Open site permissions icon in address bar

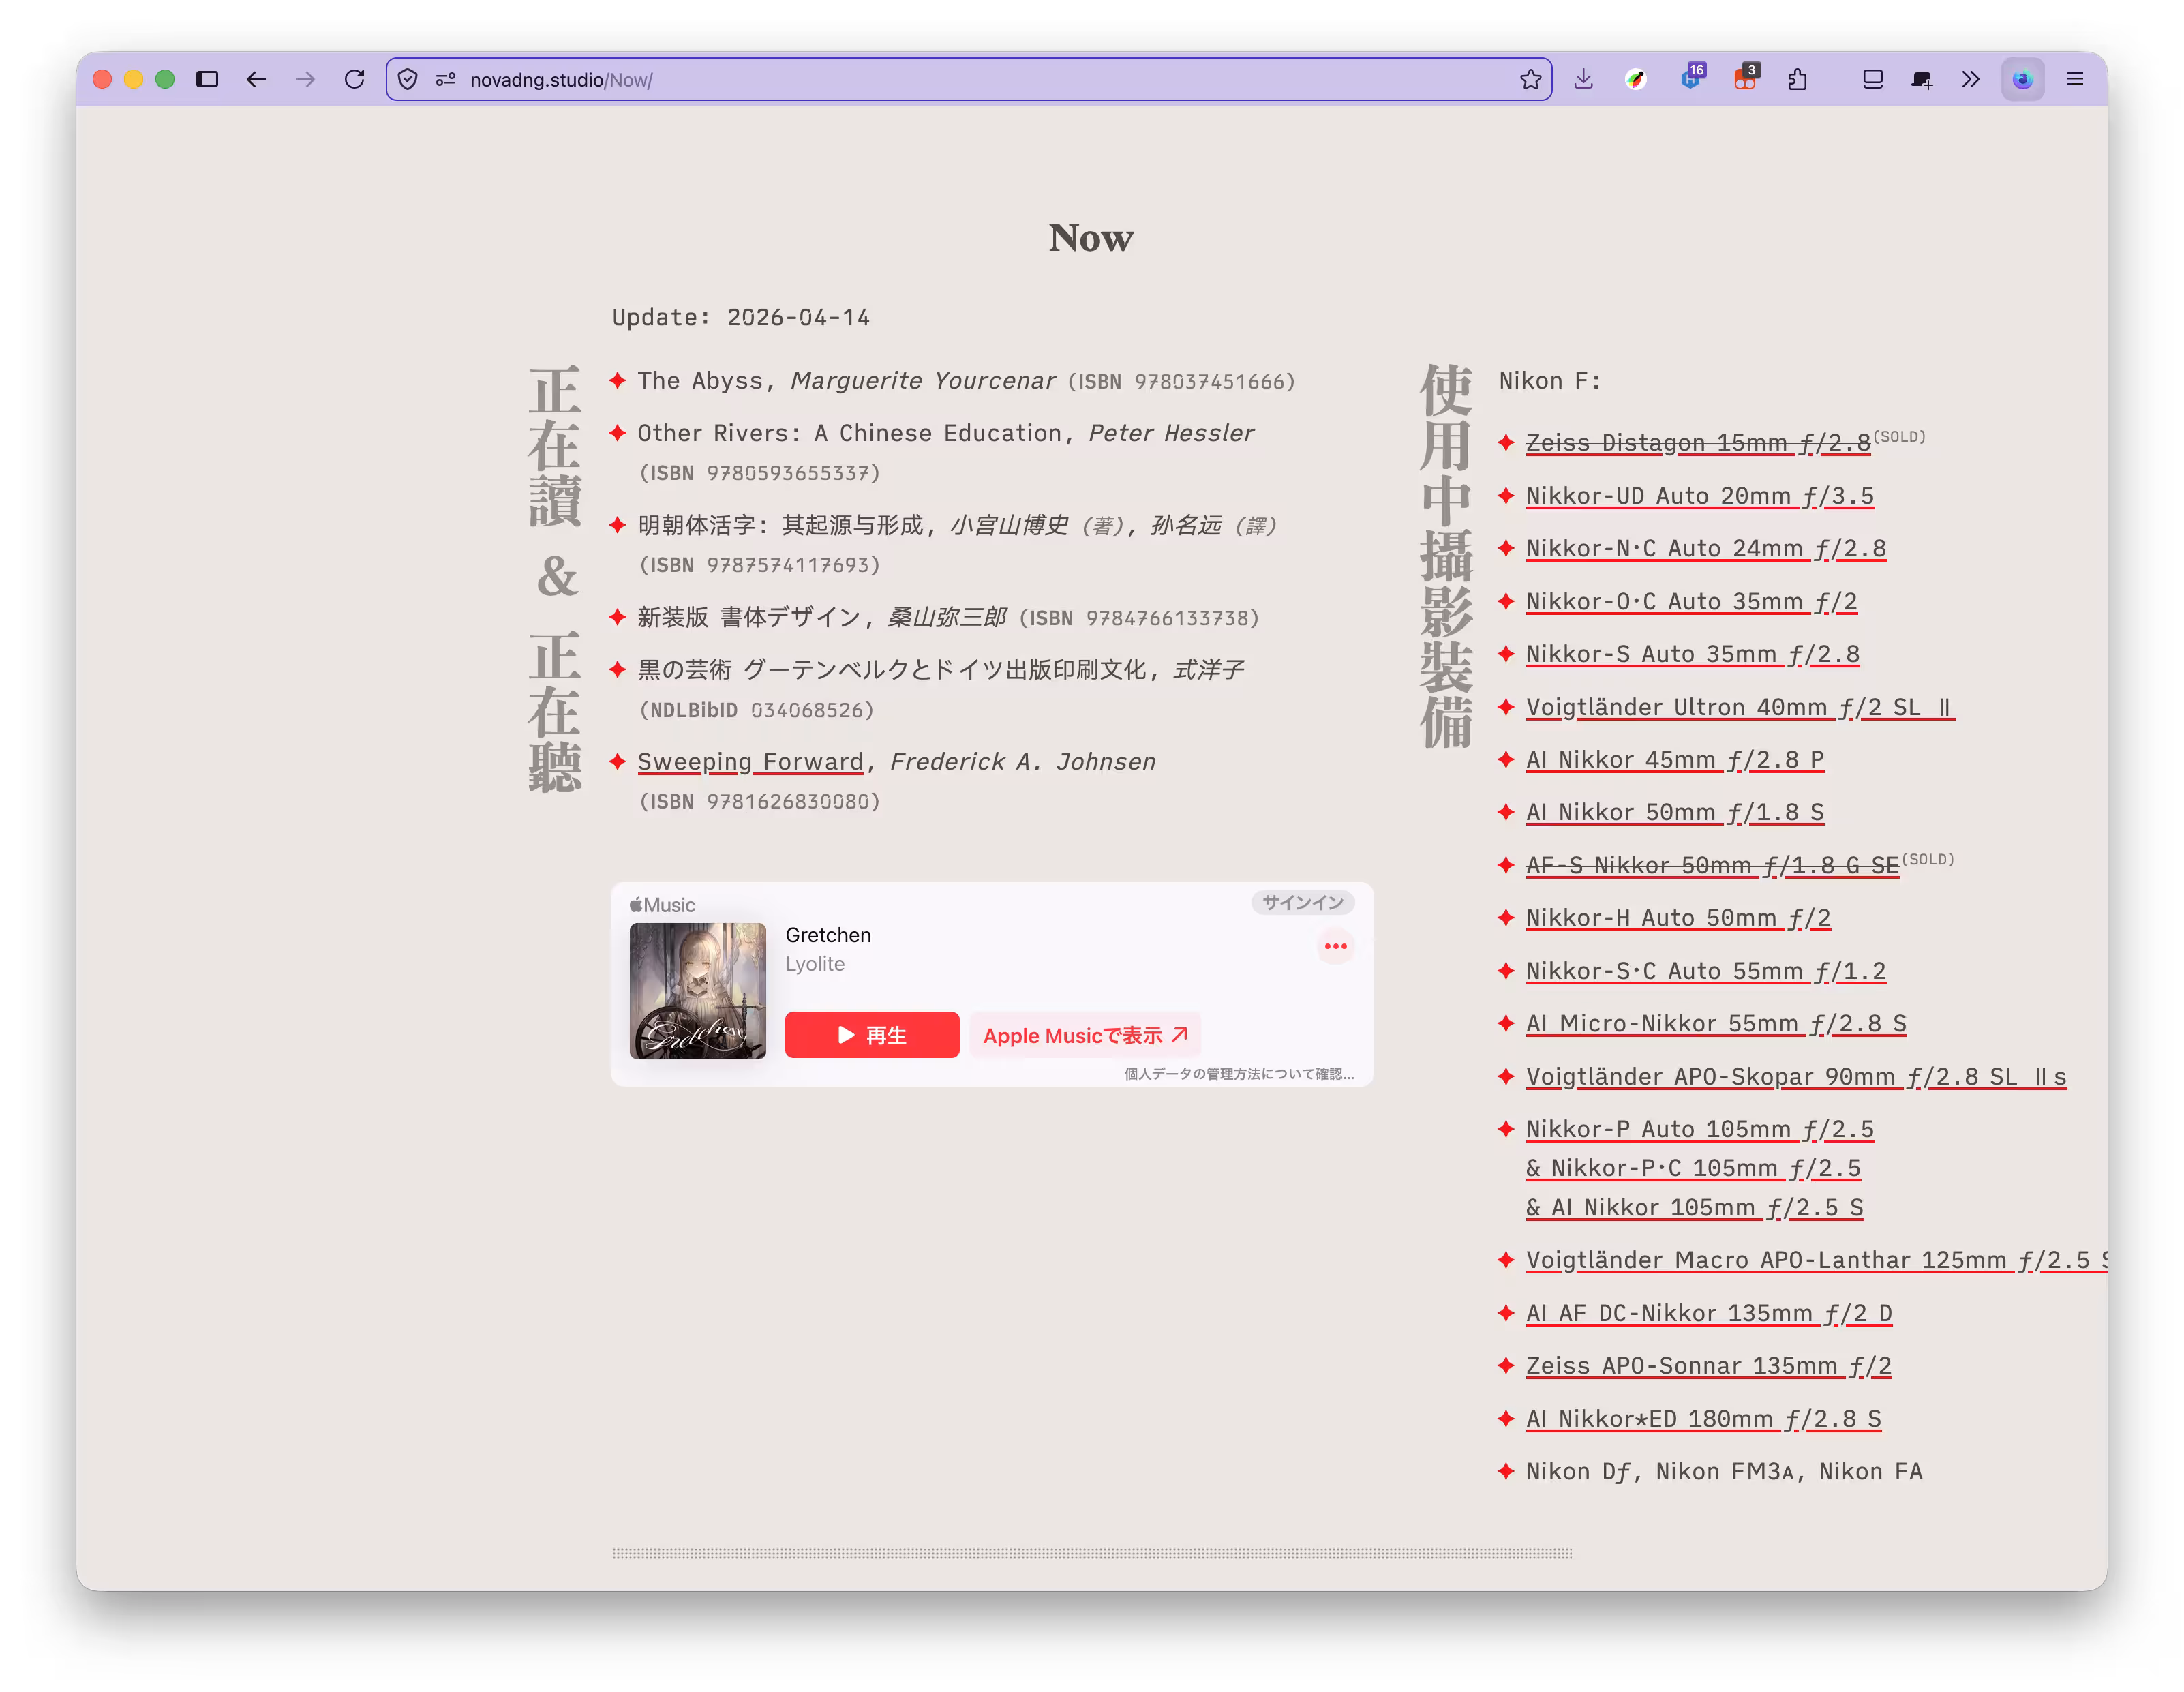445,79
